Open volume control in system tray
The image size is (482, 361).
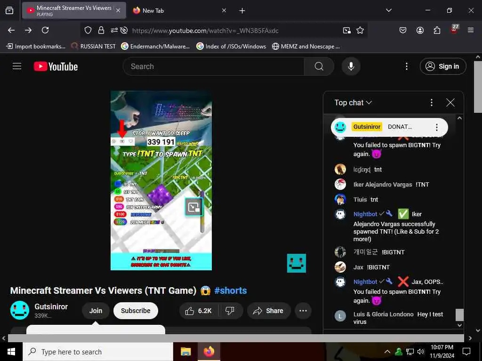pyautogui.click(x=421, y=352)
